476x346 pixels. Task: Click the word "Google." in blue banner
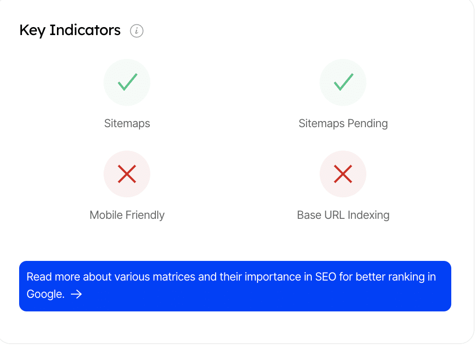click(45, 294)
